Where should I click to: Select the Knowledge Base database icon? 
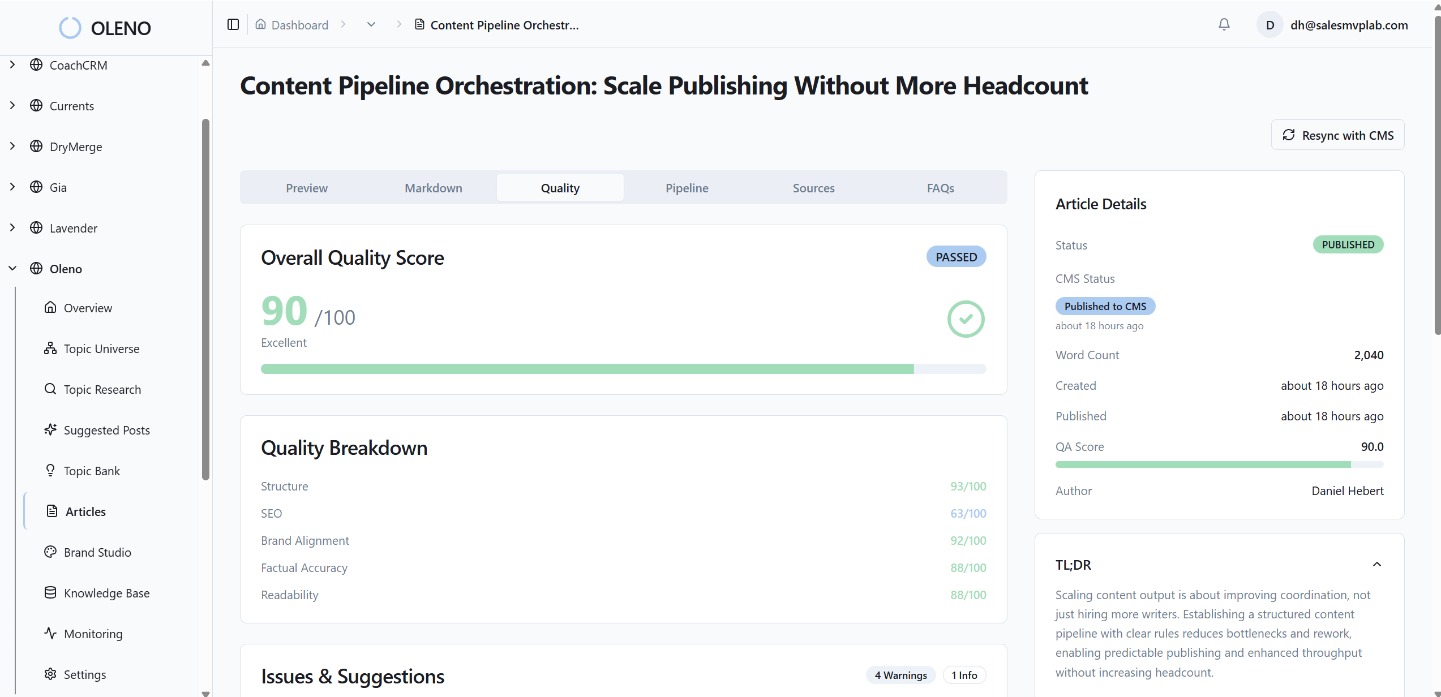click(x=50, y=592)
